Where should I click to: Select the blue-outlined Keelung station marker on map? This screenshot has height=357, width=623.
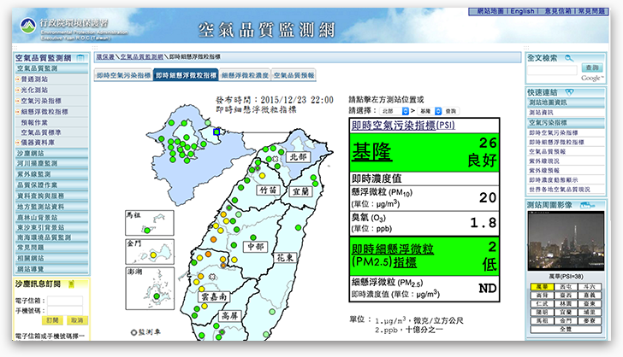point(217,132)
